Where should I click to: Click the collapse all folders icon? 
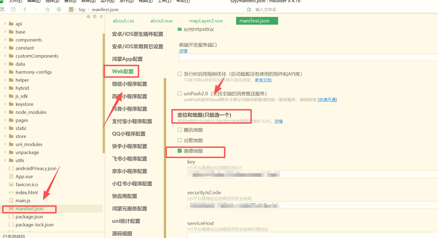tap(95, 17)
